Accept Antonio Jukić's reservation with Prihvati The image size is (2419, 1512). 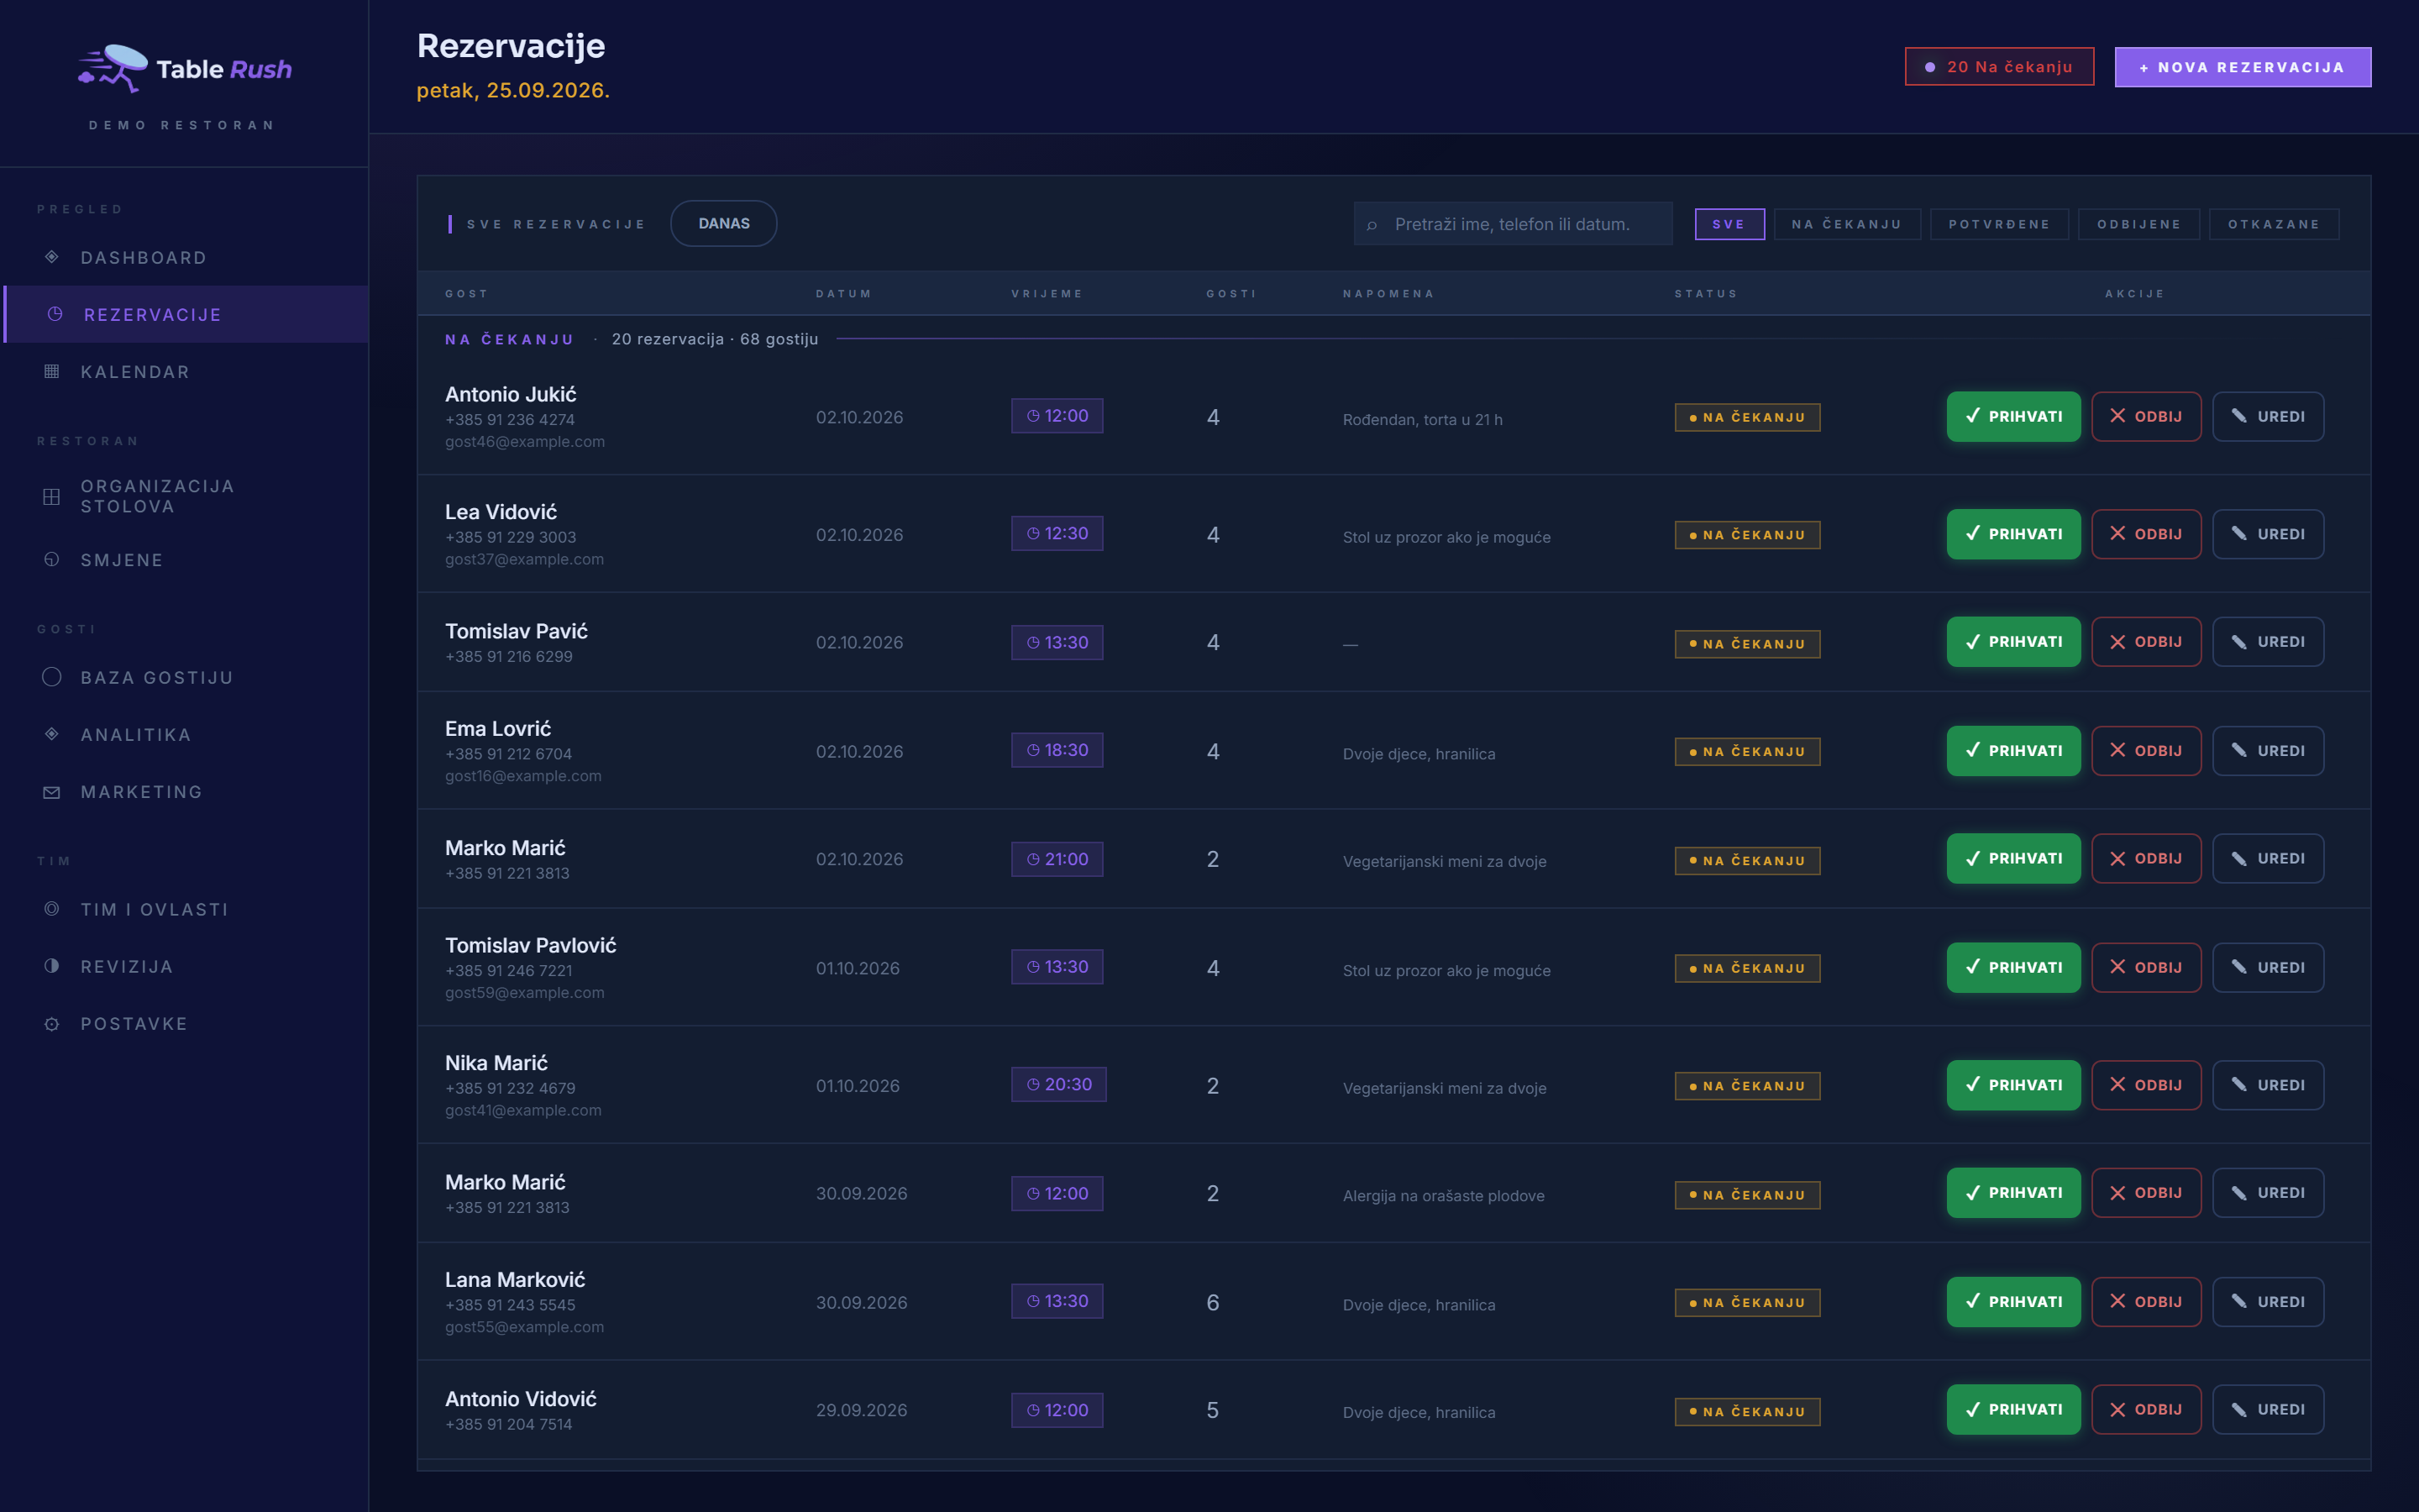pos(2013,416)
